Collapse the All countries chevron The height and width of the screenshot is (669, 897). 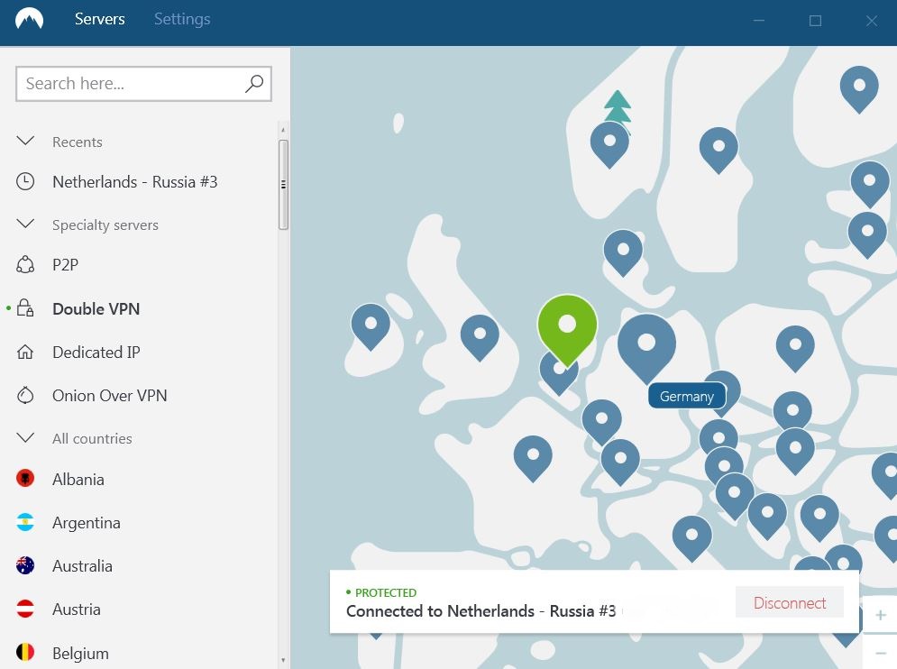point(26,438)
